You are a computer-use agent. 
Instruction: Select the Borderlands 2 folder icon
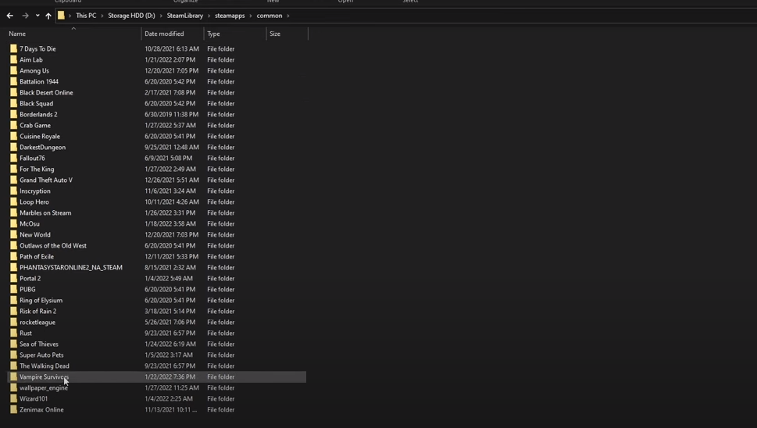13,114
